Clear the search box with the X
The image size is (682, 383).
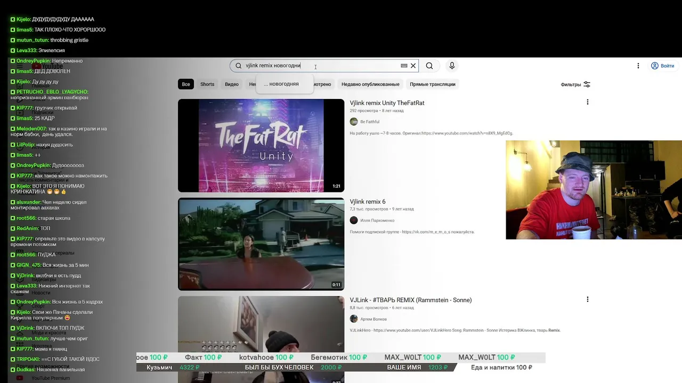[x=413, y=66]
